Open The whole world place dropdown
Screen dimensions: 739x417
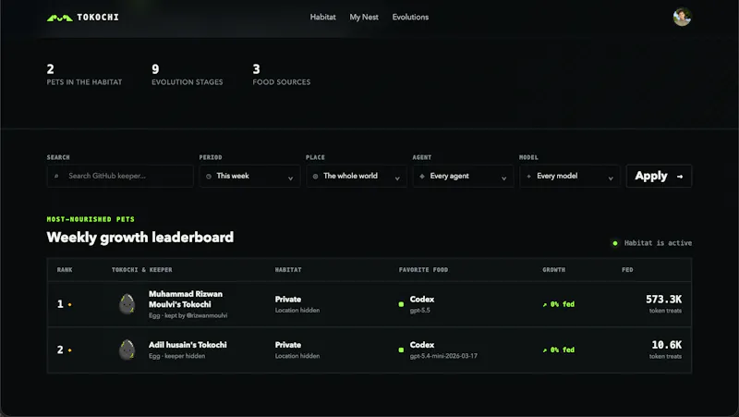click(357, 176)
